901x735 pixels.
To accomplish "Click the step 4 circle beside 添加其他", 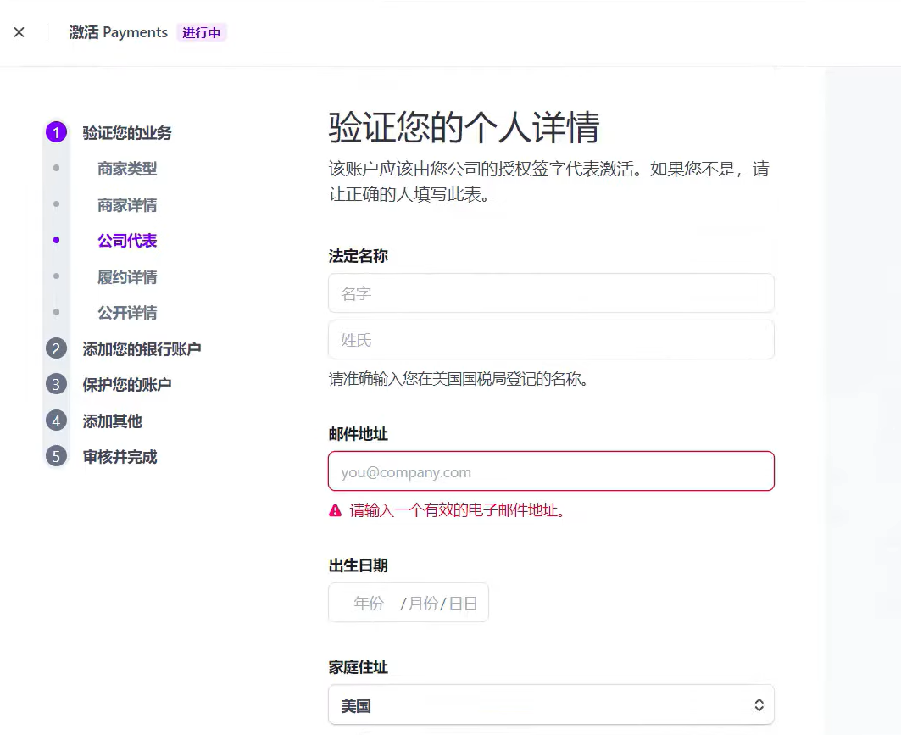I will pyautogui.click(x=56, y=420).
